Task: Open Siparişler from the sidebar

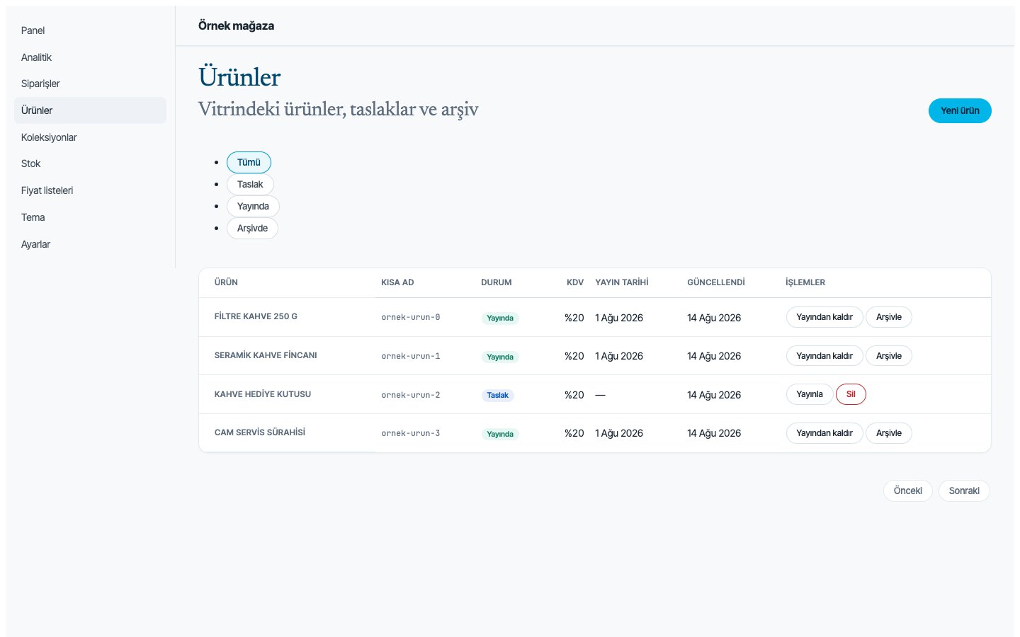Action: pyautogui.click(x=90, y=84)
